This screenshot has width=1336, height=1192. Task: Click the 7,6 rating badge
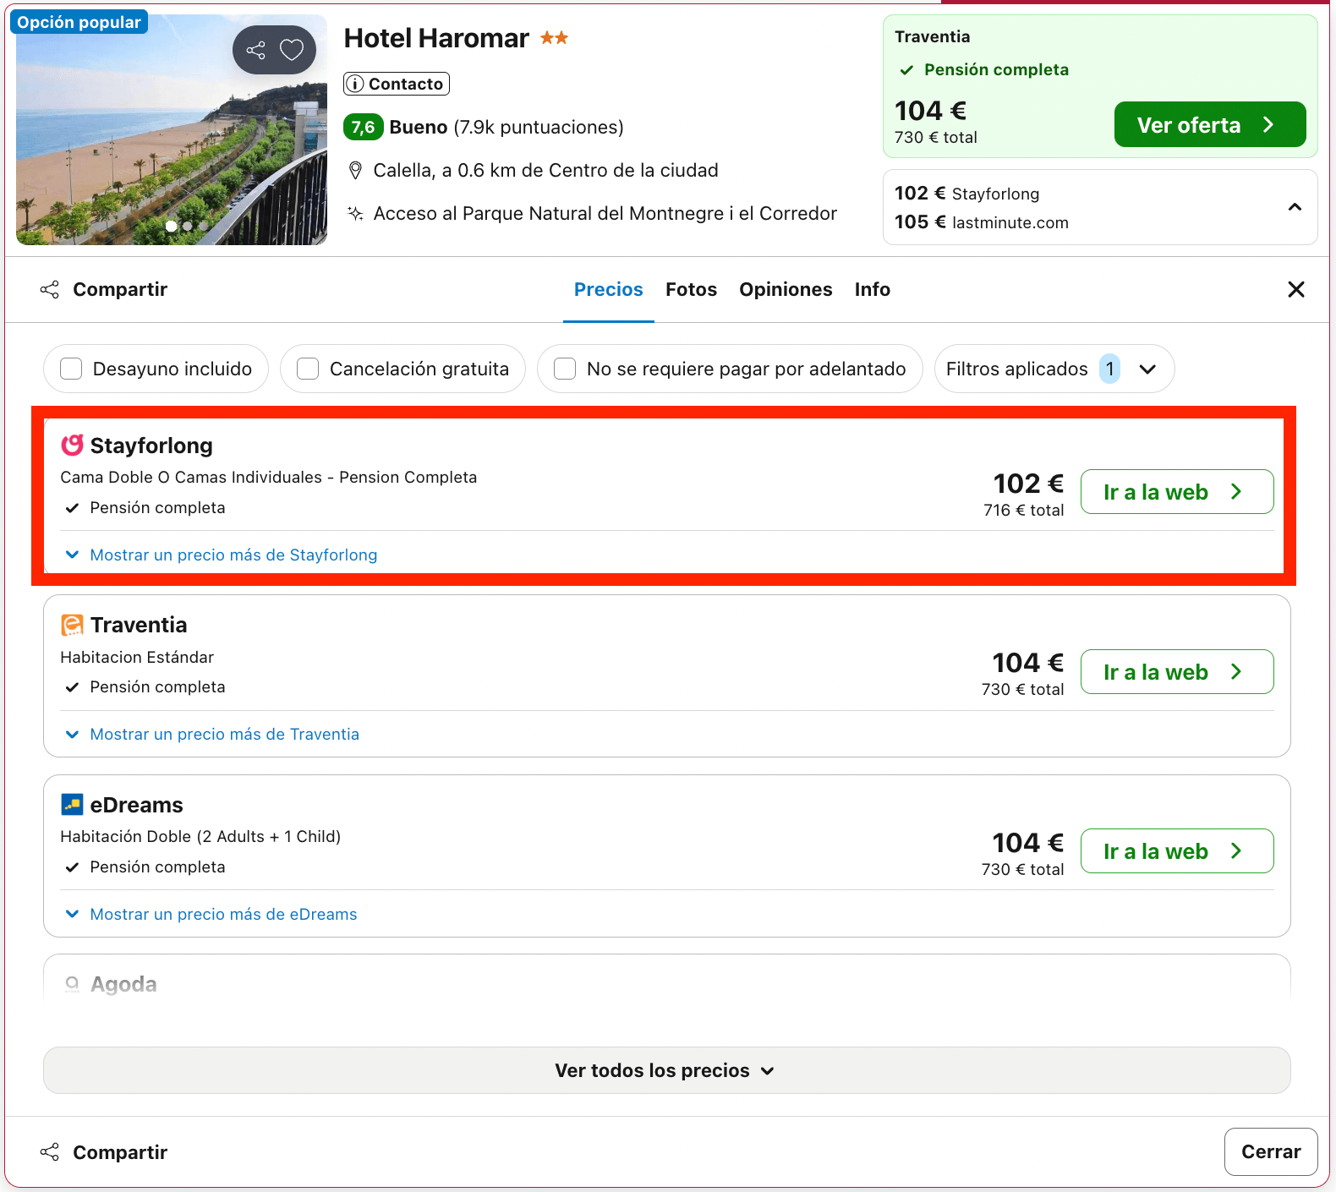[x=364, y=128]
